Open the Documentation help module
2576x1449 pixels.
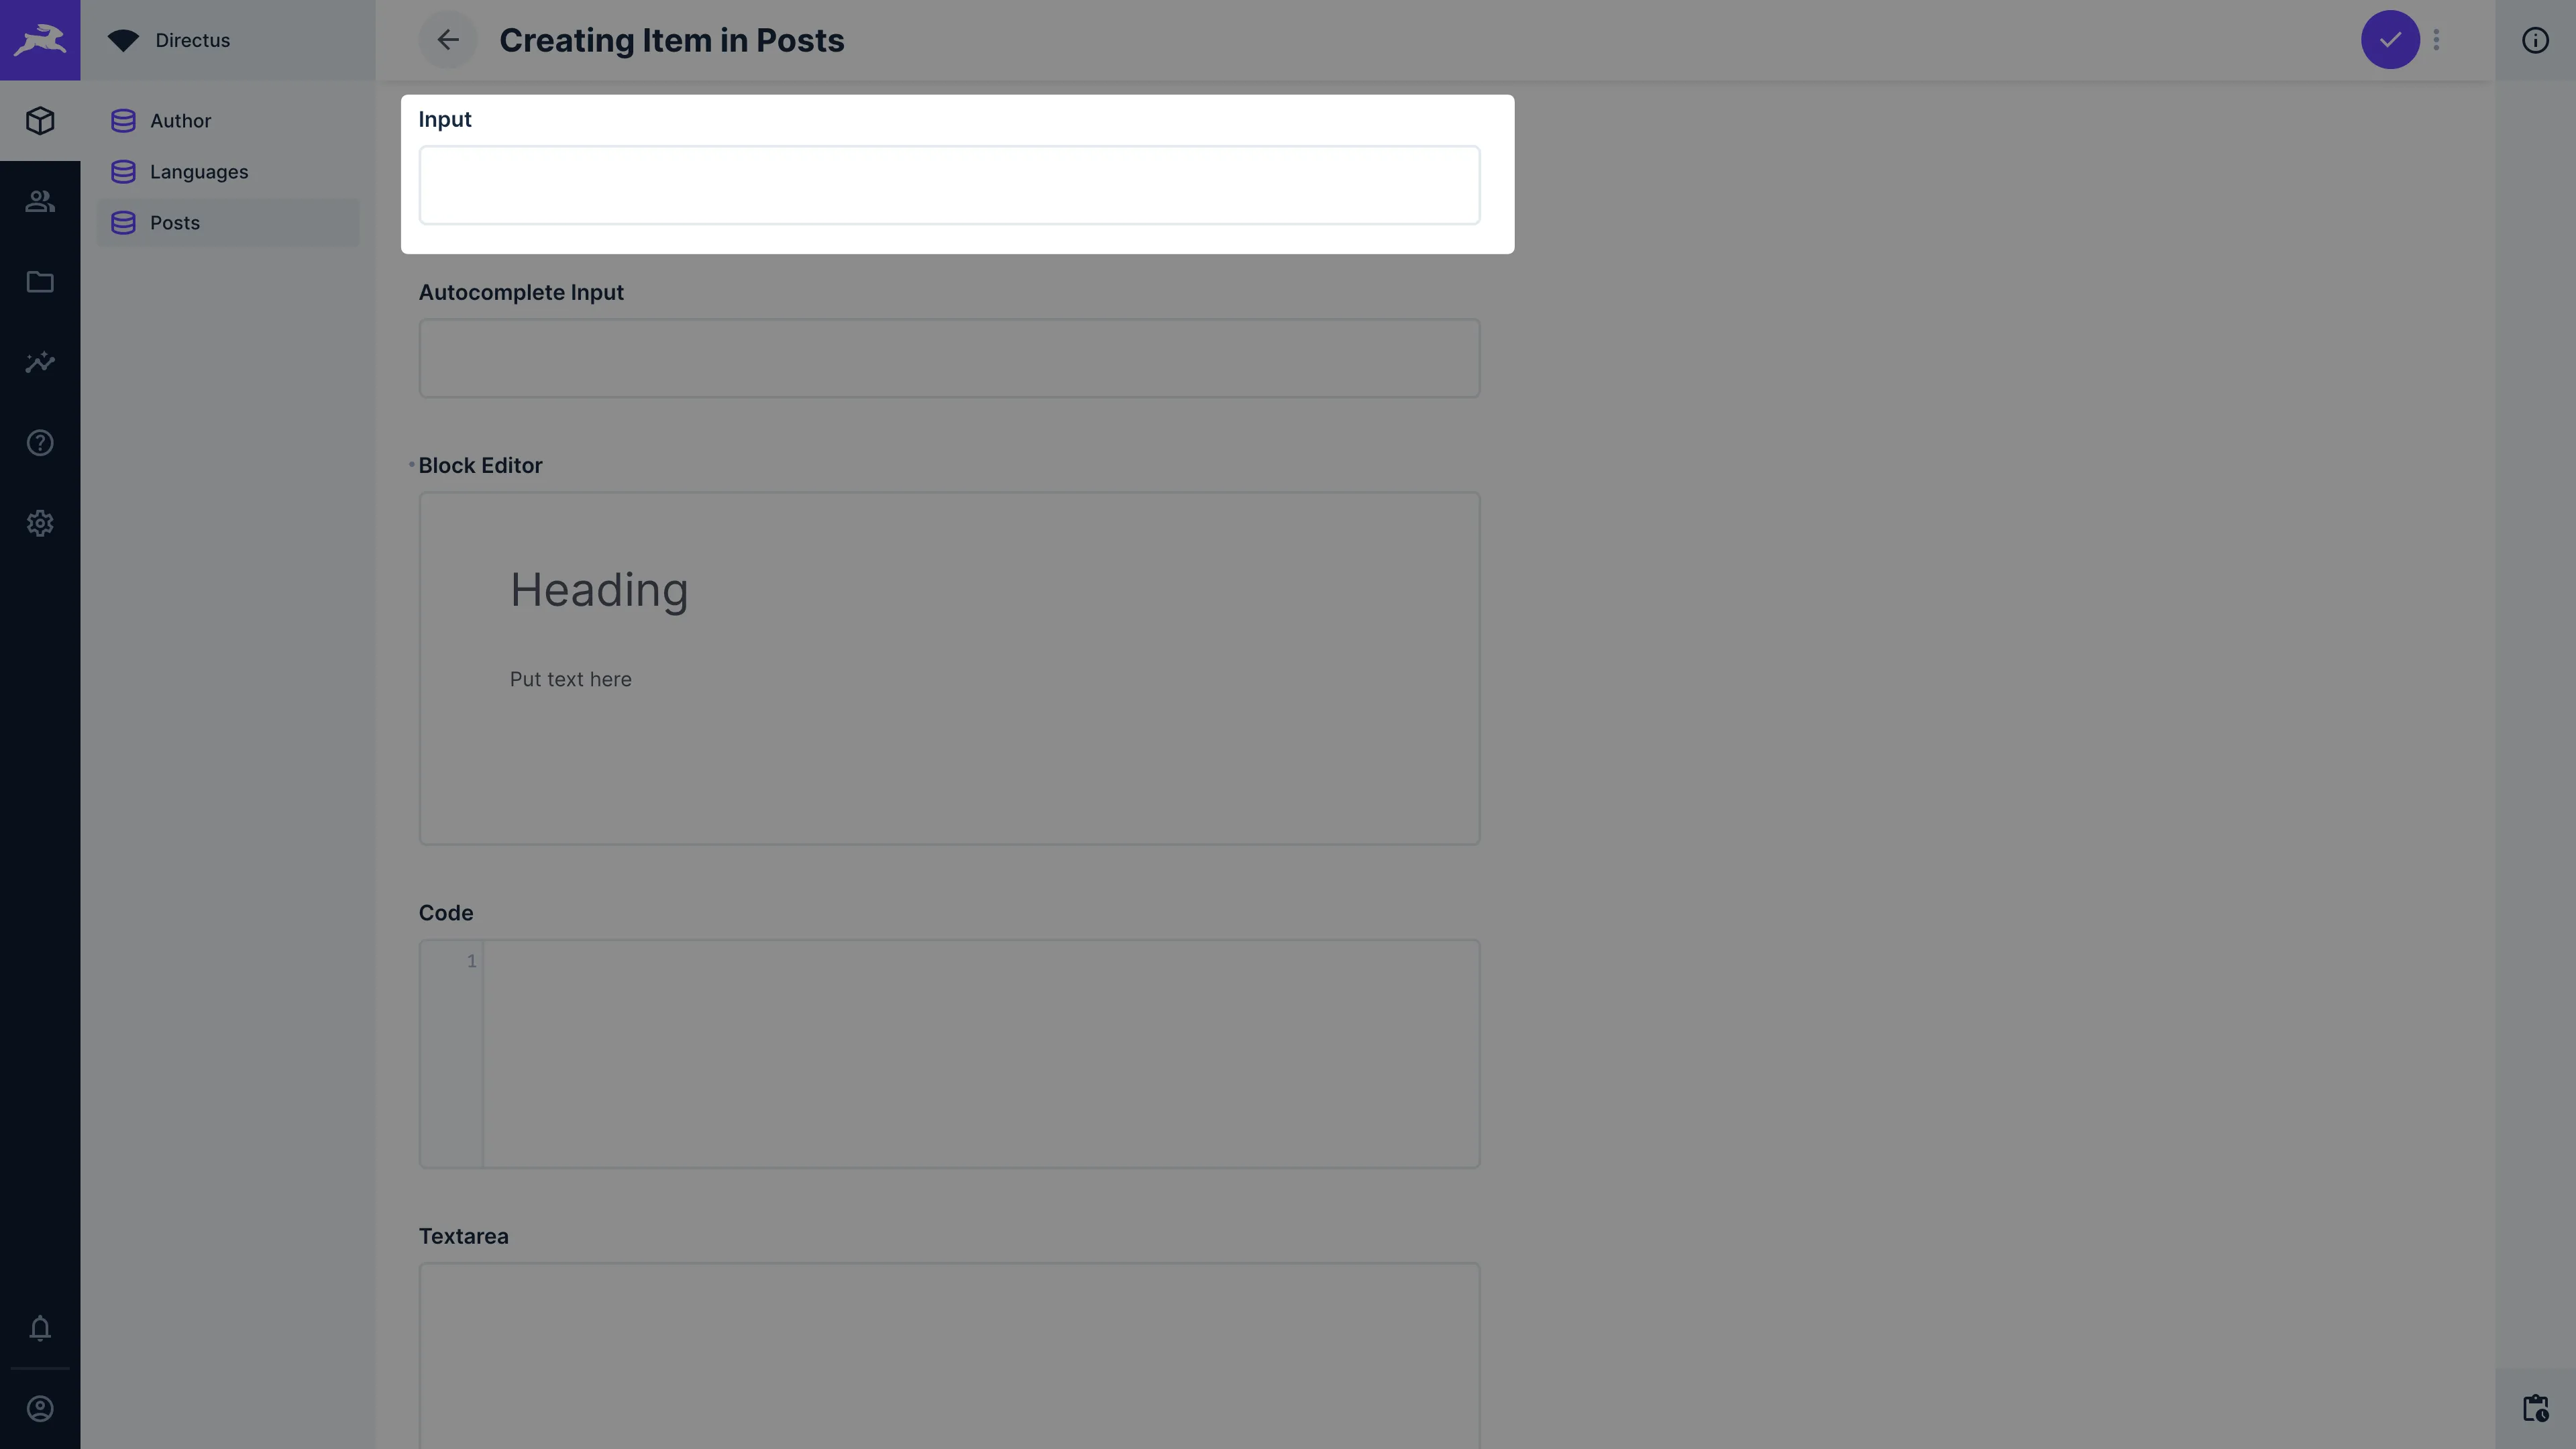[40, 443]
